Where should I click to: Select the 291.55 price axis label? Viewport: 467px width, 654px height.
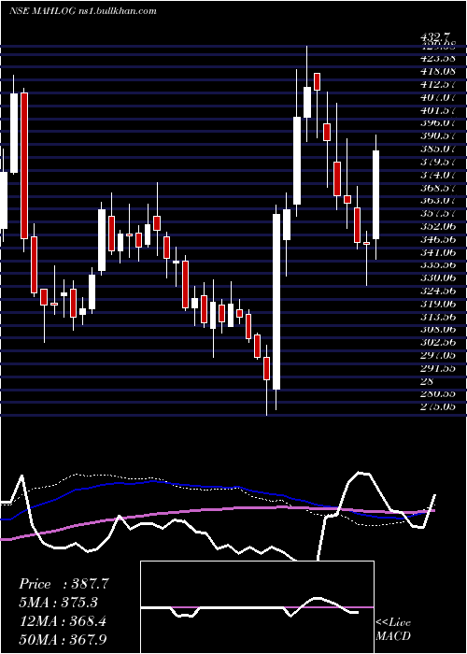(x=438, y=368)
